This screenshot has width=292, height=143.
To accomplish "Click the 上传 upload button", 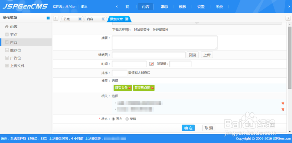I will pyautogui.click(x=207, y=55).
